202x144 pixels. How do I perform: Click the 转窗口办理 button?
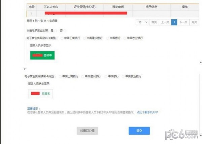click(x=87, y=131)
